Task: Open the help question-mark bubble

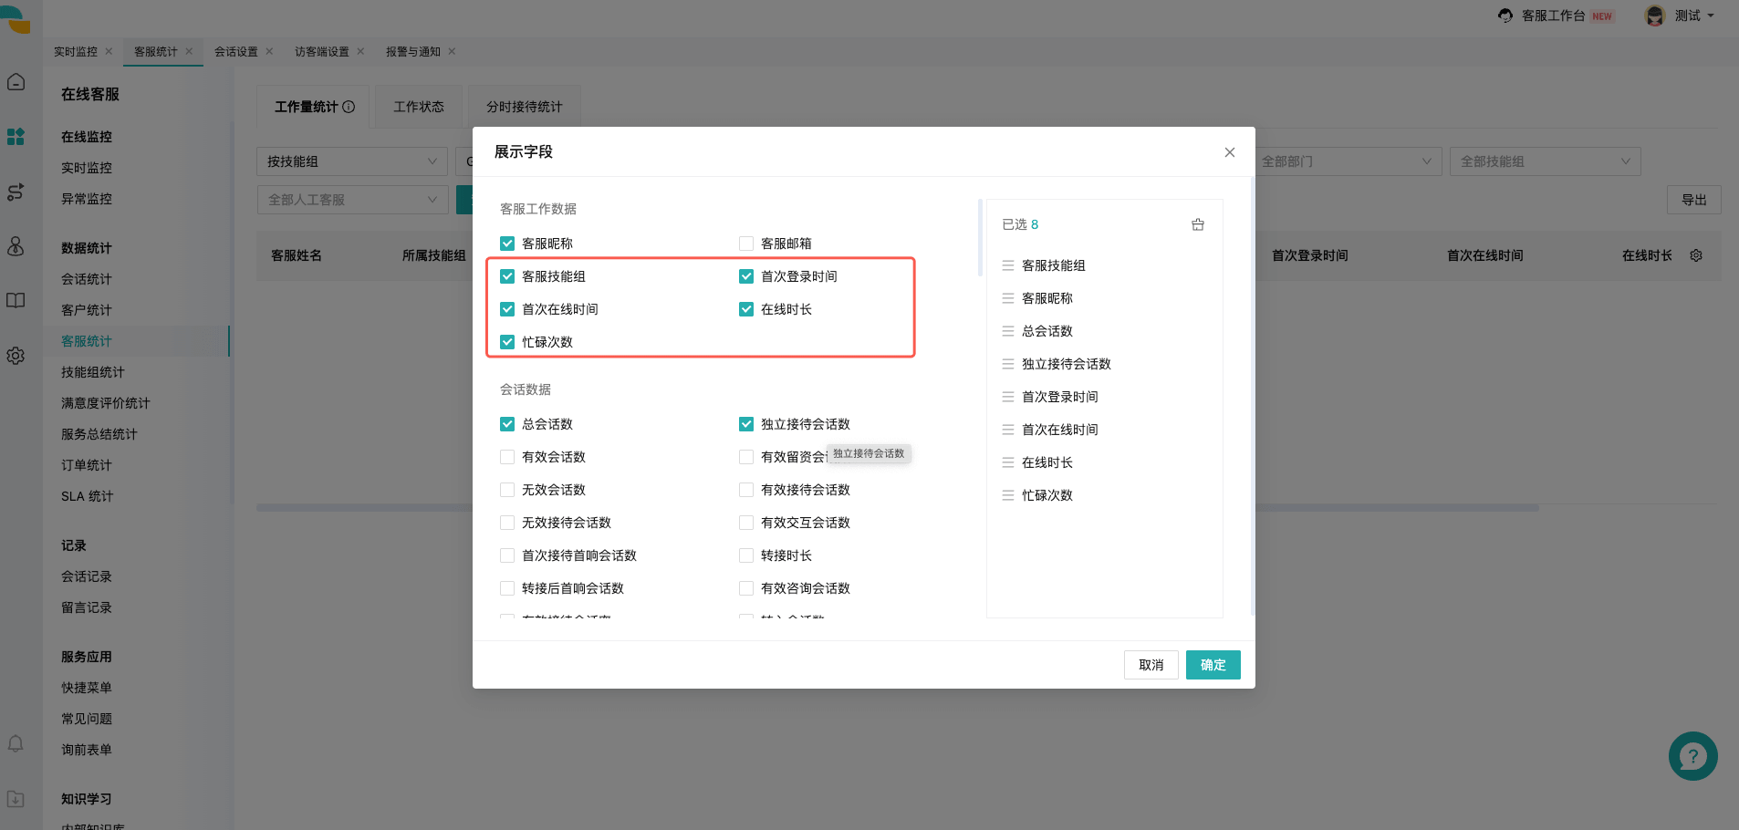Action: [1692, 756]
